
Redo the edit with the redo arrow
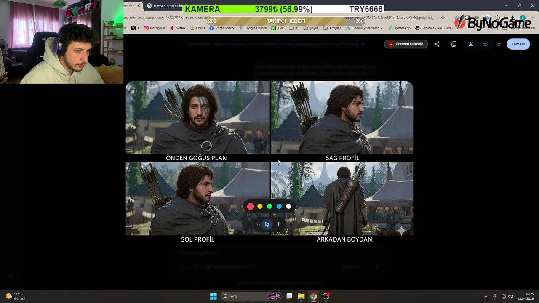(499, 44)
